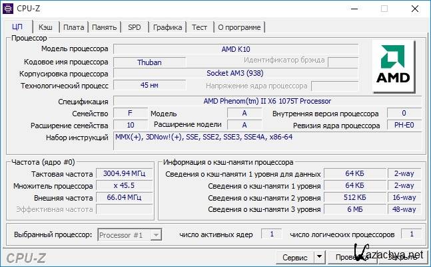431x267 pixels.
Task: Open the Кэш tab
Action: point(45,27)
